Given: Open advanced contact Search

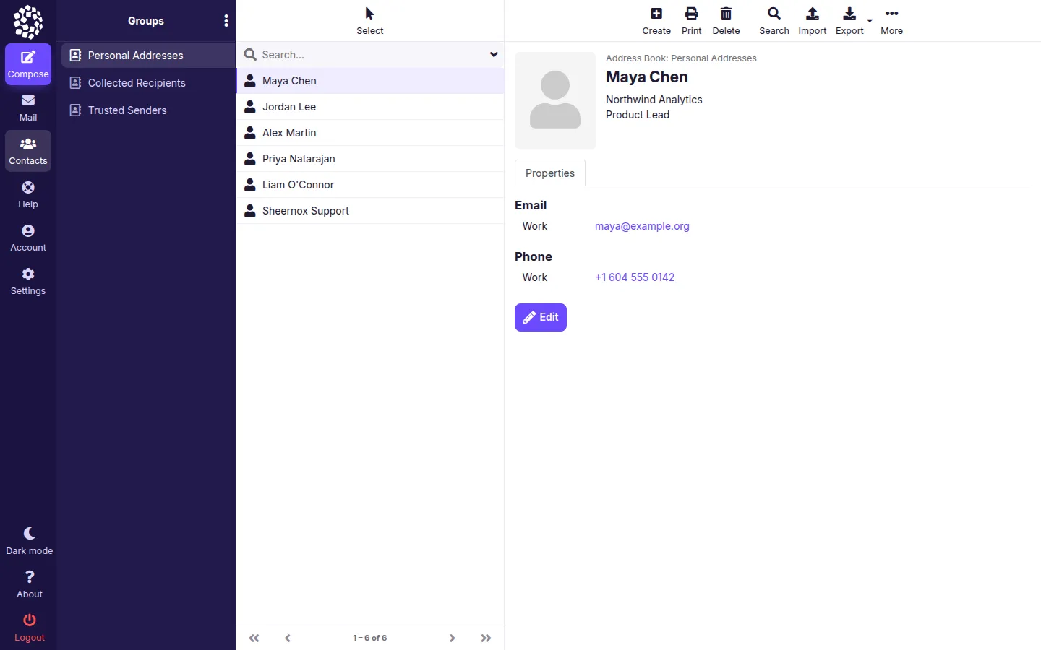Looking at the screenshot, I should [x=774, y=21].
